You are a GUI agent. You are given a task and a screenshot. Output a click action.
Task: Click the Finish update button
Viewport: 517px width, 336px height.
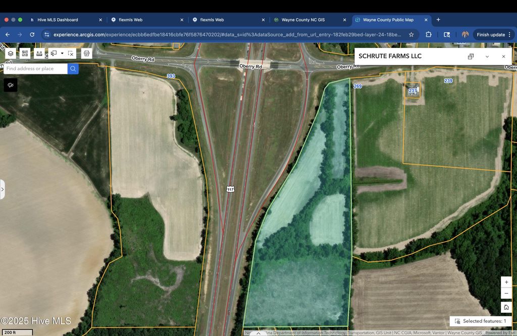pos(490,34)
